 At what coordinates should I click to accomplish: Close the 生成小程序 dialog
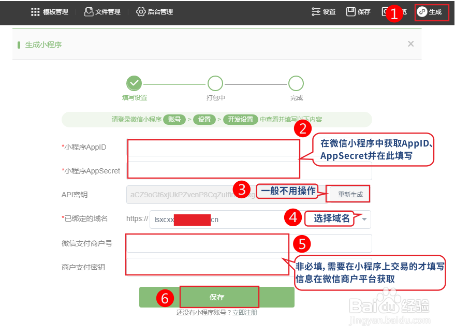(410, 44)
